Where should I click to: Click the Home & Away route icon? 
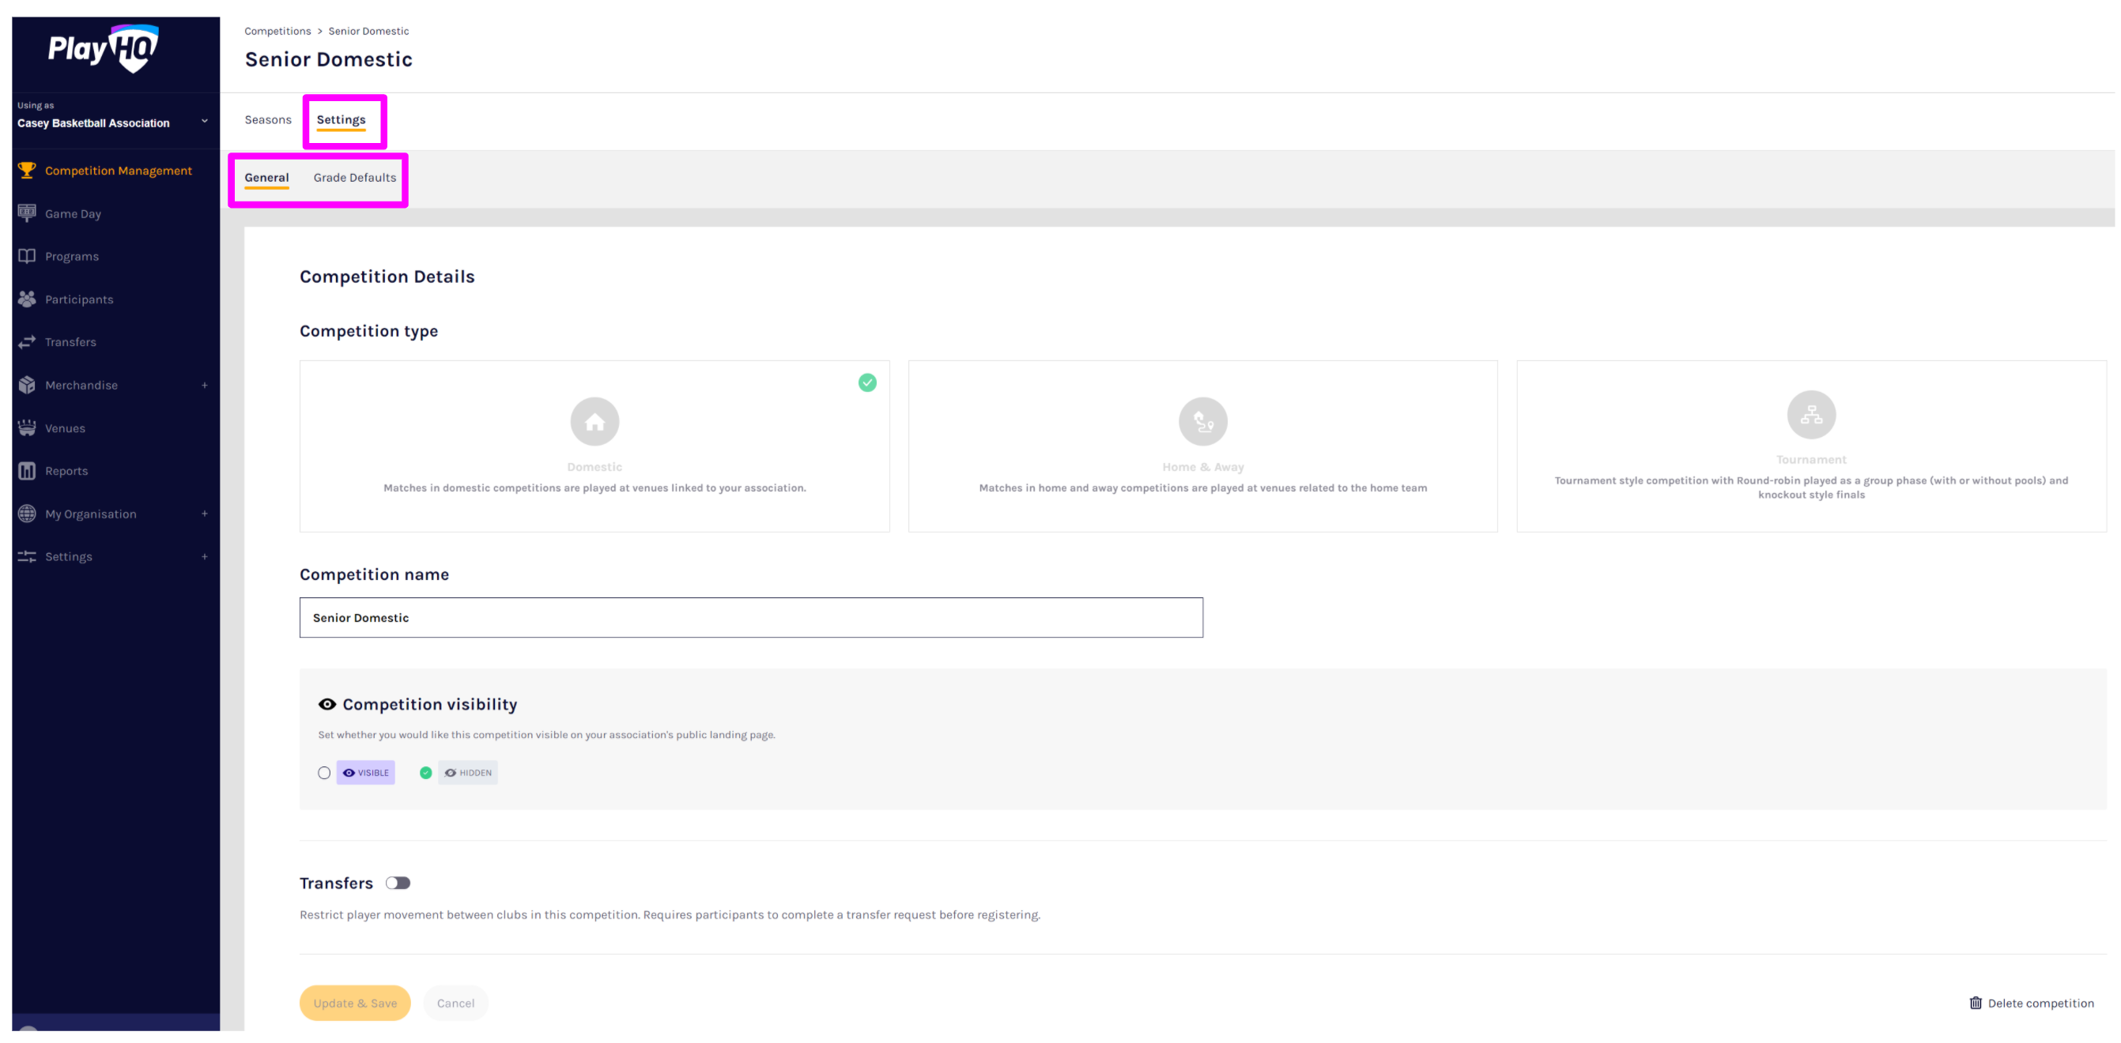[x=1202, y=421]
